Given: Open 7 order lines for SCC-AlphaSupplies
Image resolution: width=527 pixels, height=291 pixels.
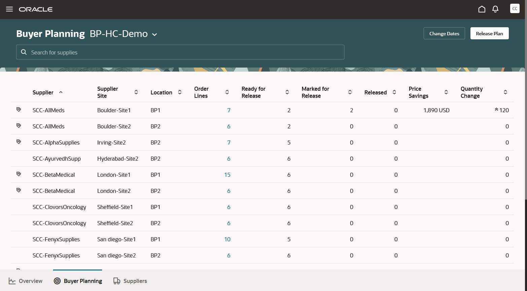Looking at the screenshot, I should (229, 142).
